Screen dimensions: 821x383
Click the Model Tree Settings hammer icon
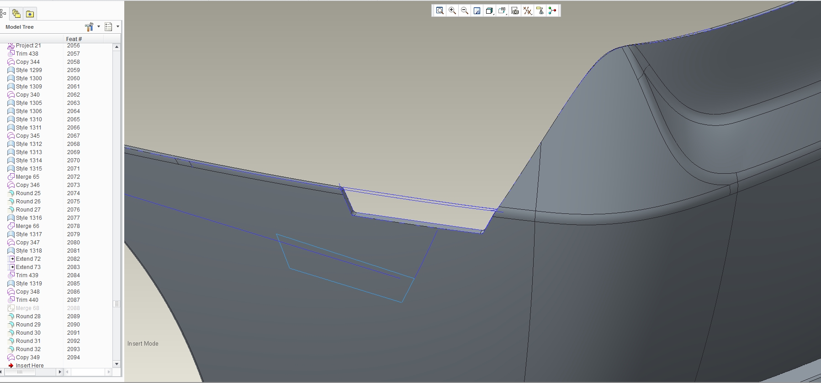[x=89, y=27]
